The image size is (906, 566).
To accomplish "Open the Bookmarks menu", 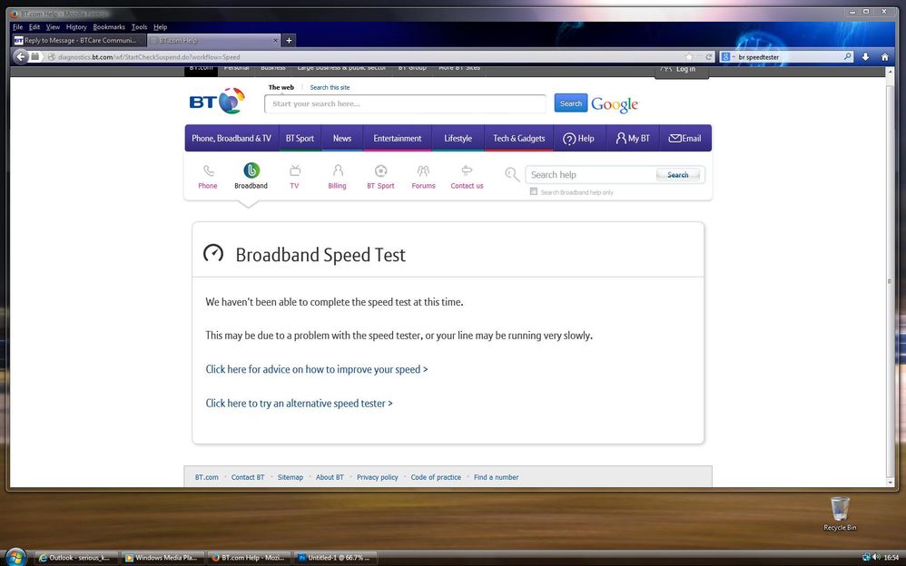I will click(x=109, y=27).
